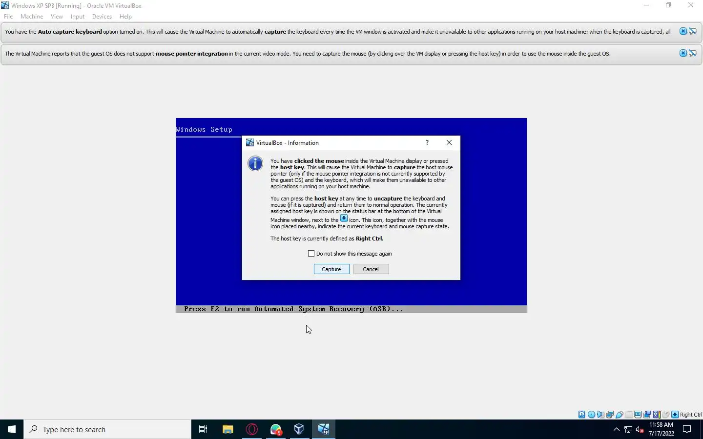This screenshot has height=439, width=703.
Task: Click the taskbar search box
Action: 107,429
